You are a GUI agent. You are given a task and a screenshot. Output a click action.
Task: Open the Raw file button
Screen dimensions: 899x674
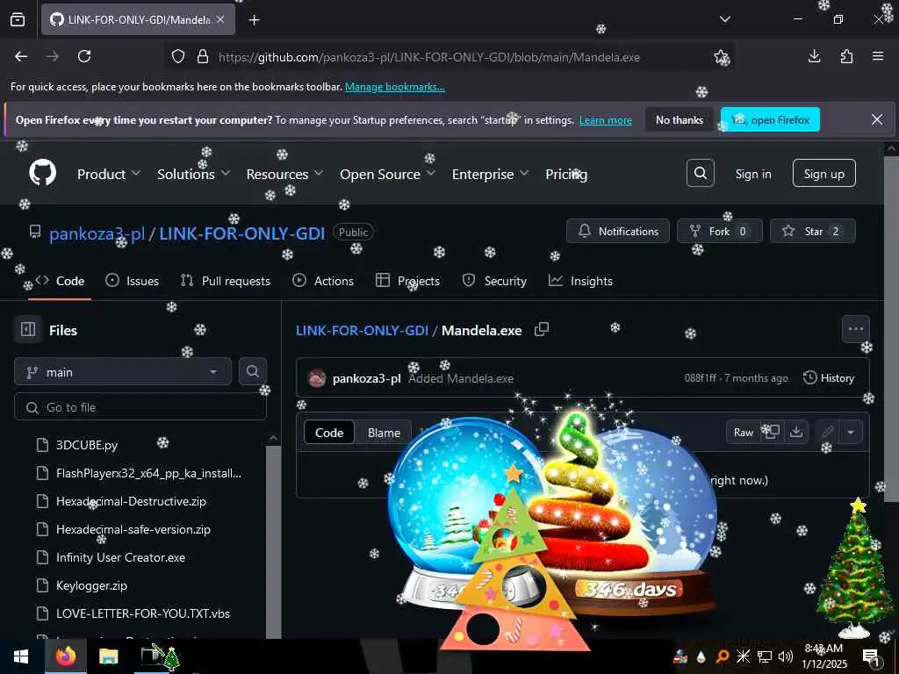(744, 432)
